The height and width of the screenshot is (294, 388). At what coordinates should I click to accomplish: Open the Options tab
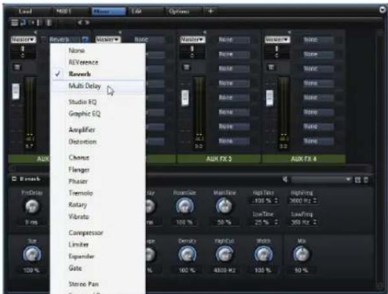pos(178,12)
